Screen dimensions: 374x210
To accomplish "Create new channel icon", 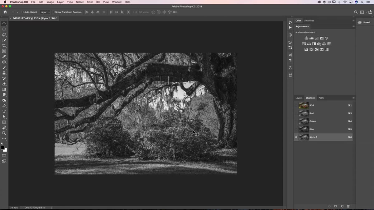I will coord(342,206).
